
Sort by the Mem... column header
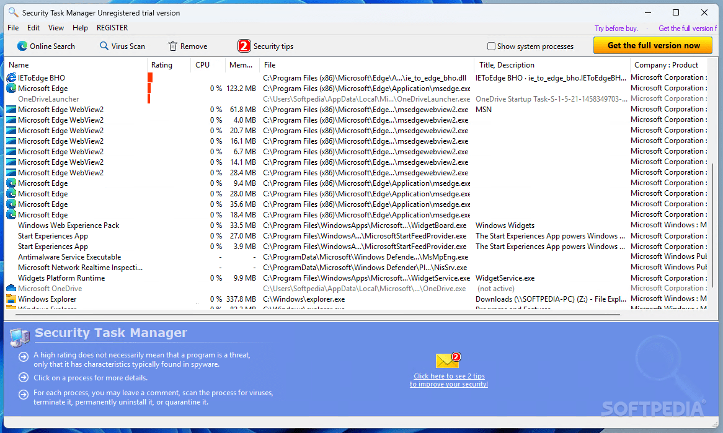pyautogui.click(x=242, y=65)
